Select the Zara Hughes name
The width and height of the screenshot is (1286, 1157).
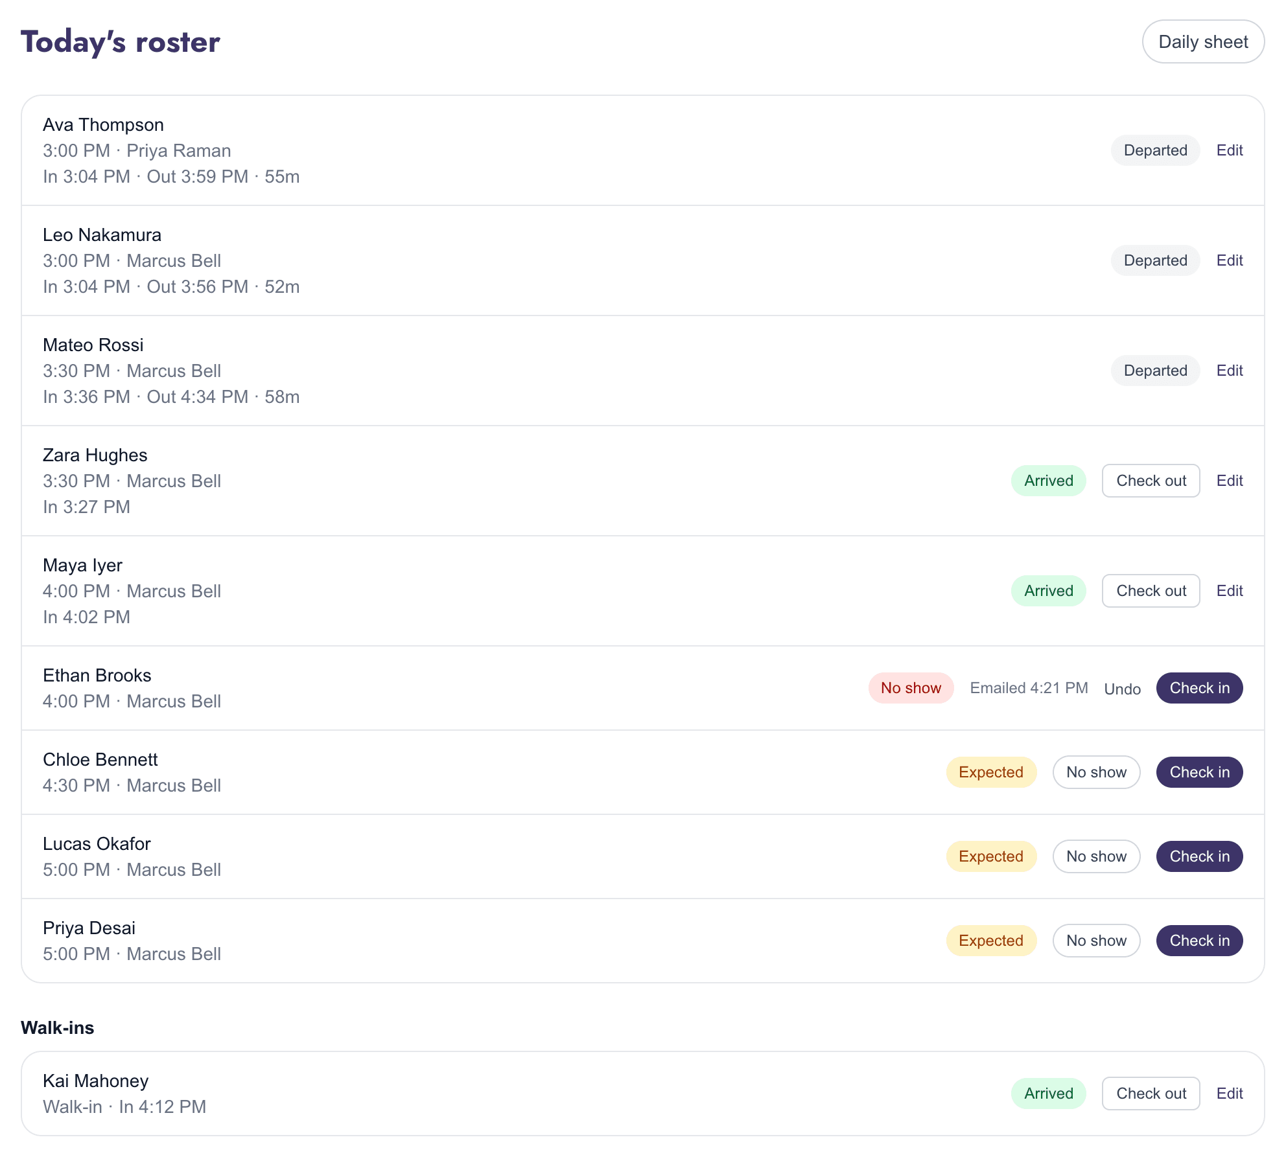tap(95, 455)
